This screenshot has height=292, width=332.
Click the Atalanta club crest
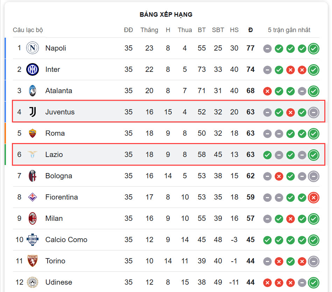coord(33,91)
